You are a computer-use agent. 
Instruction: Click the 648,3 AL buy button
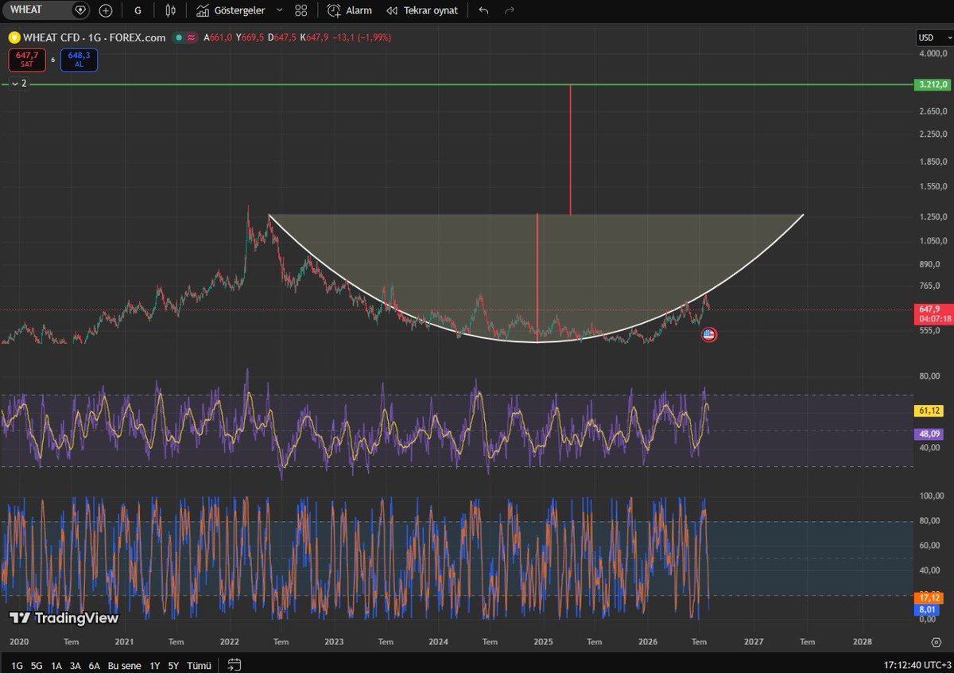click(x=79, y=60)
